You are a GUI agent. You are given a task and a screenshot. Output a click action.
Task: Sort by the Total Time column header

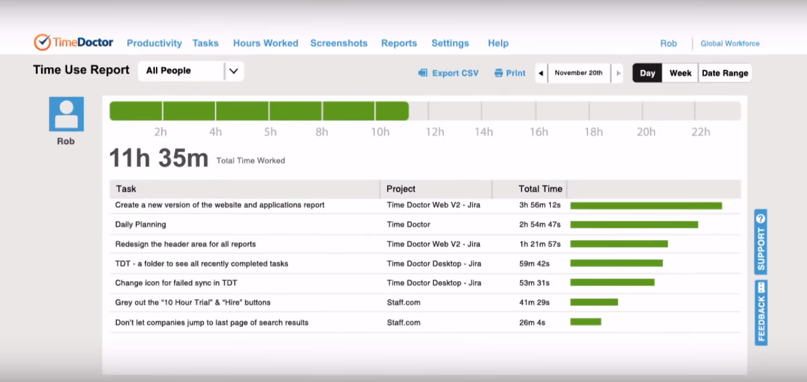click(540, 189)
